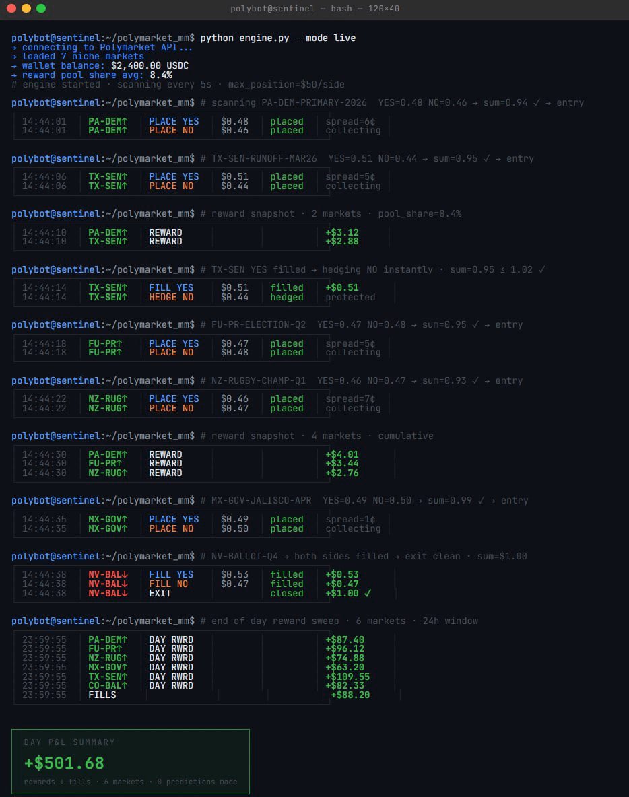
Task: Click the 'MX-GOV-JALISCO-APR' market name
Action: coord(261,501)
